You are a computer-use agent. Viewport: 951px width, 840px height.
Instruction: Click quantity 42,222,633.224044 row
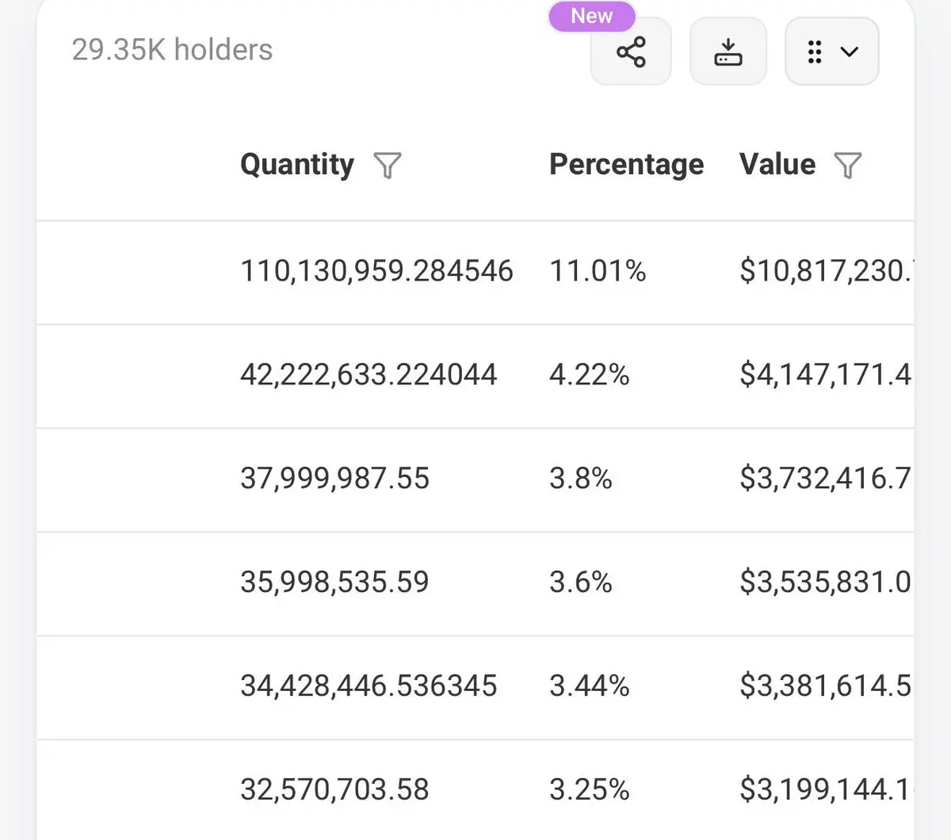coord(369,375)
